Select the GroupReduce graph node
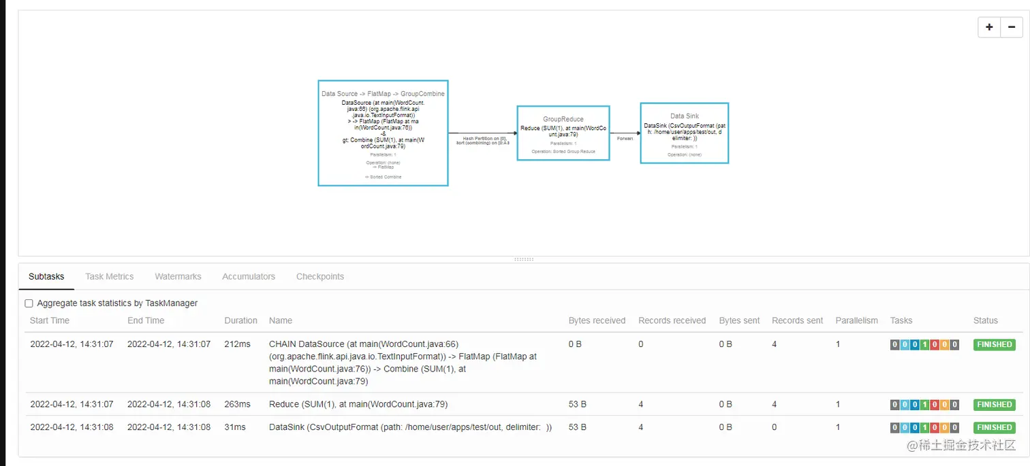 (x=563, y=133)
